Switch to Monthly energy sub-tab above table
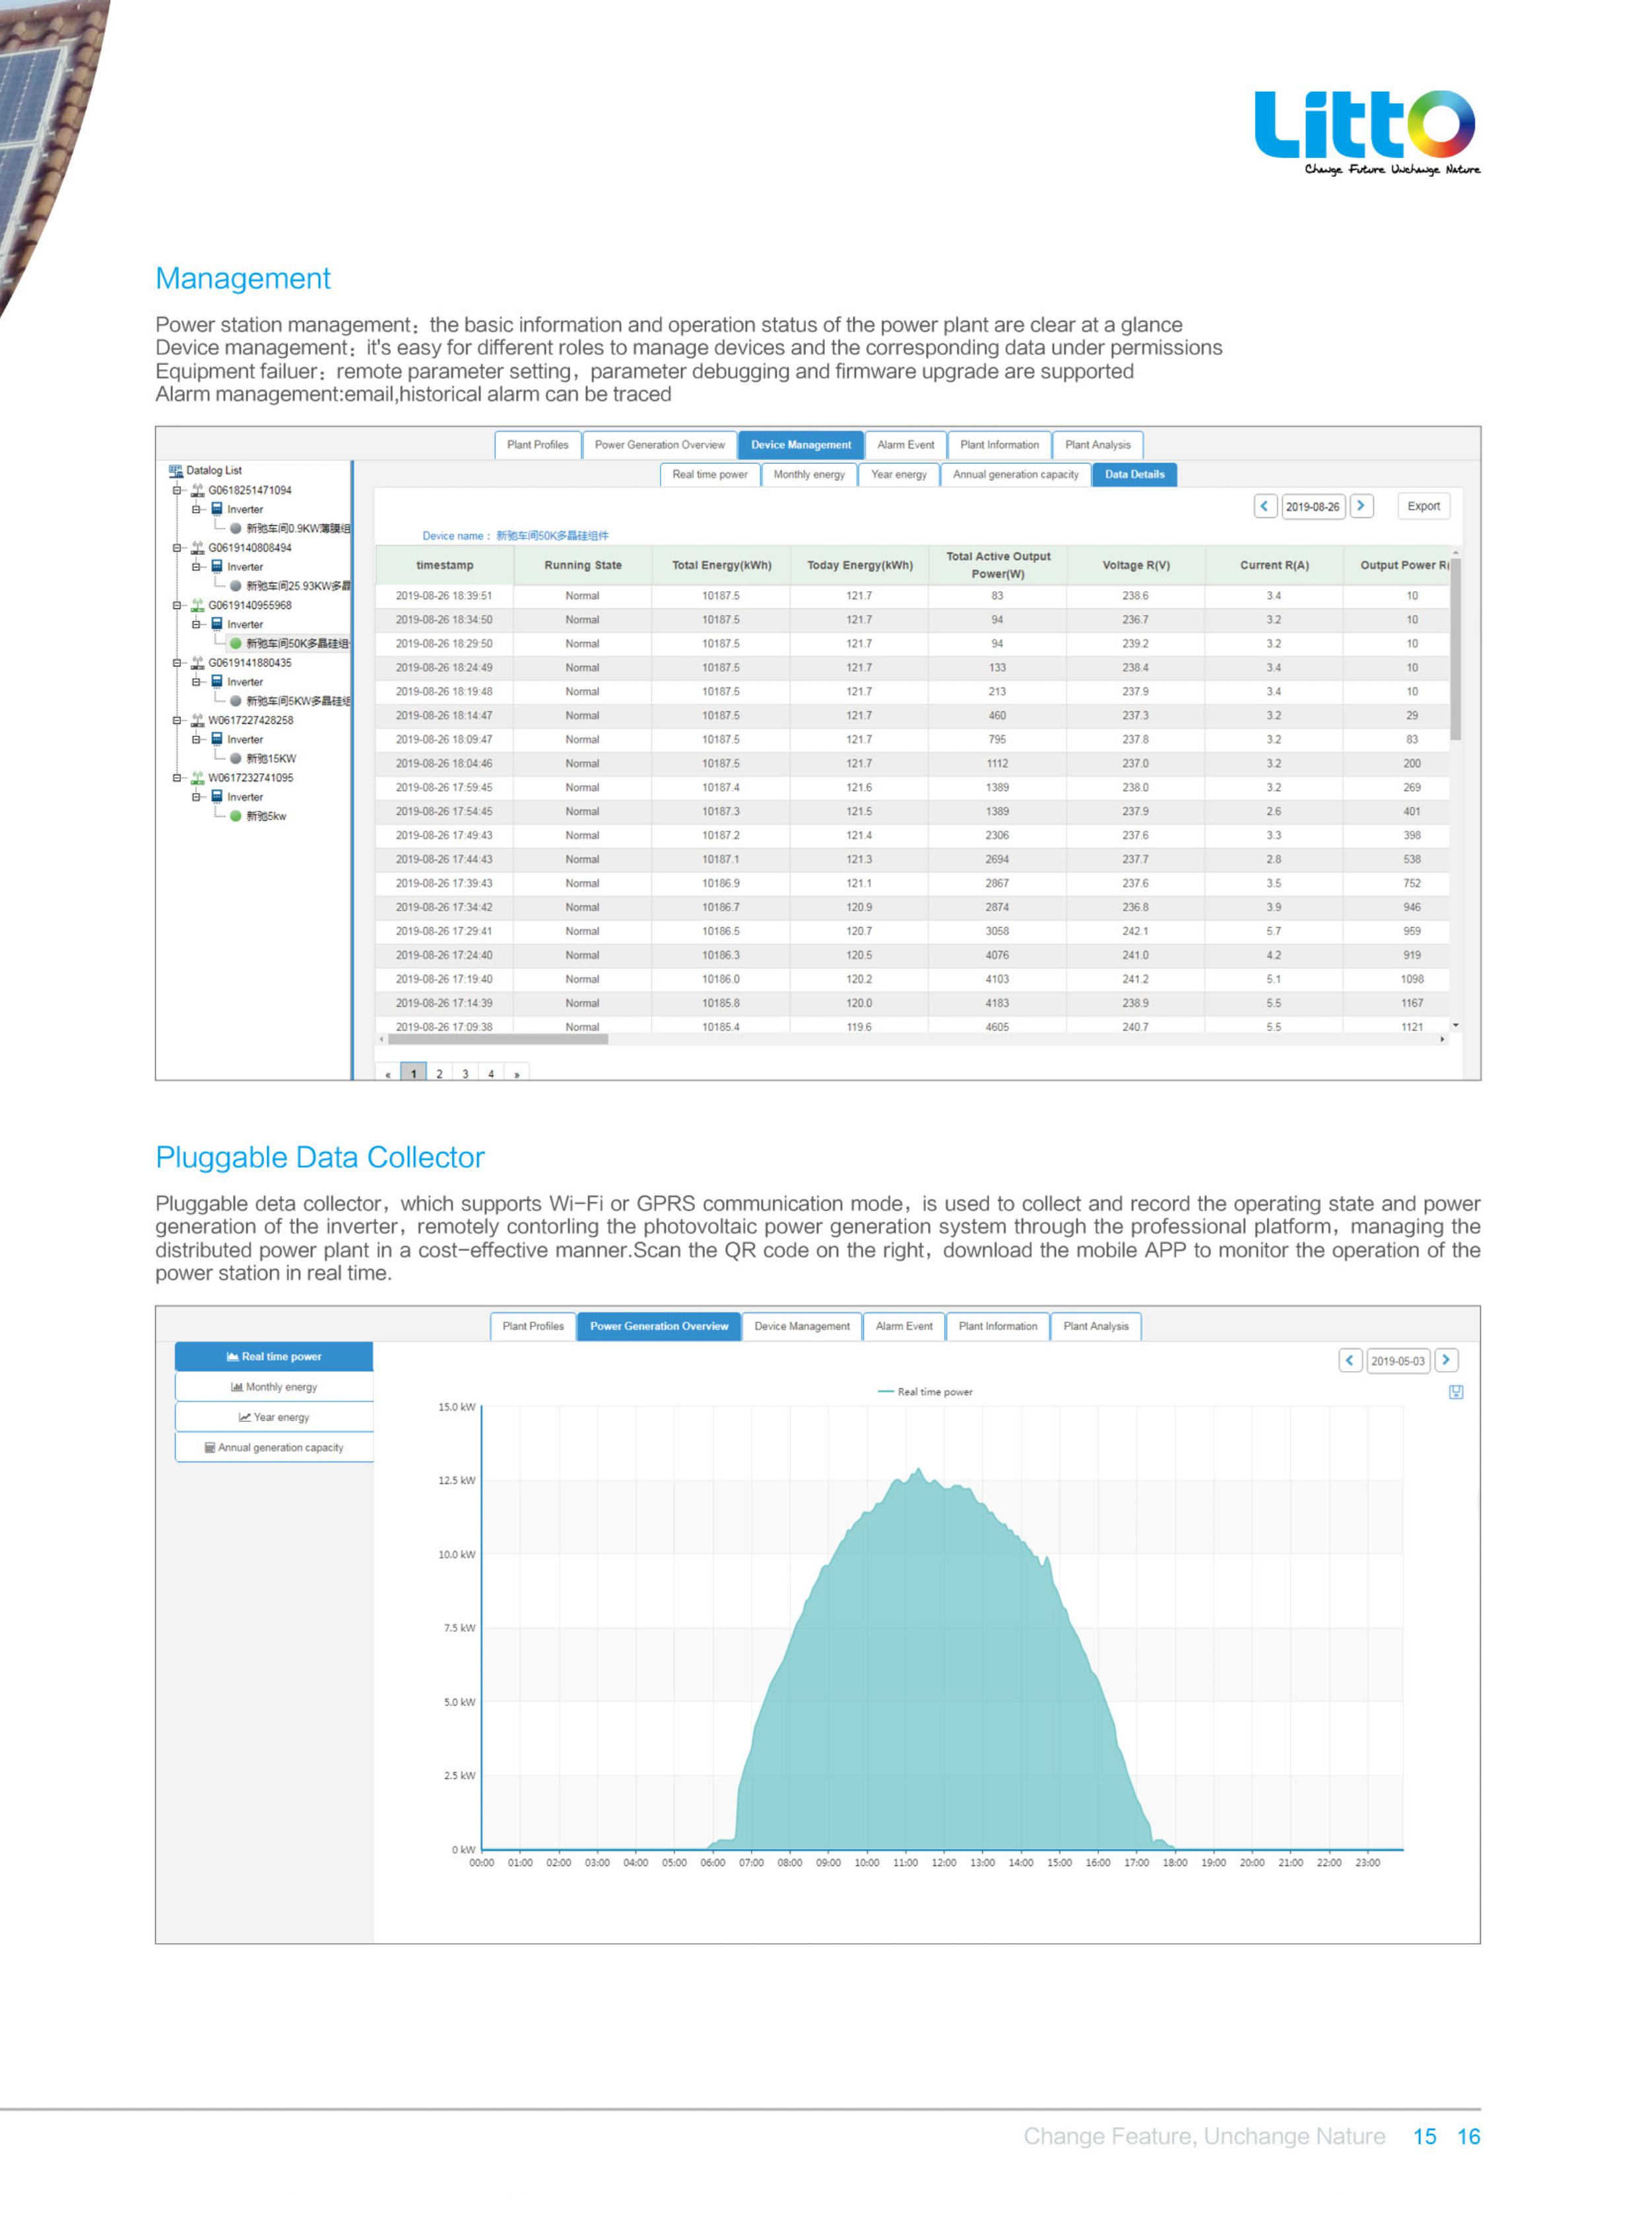 tap(809, 474)
